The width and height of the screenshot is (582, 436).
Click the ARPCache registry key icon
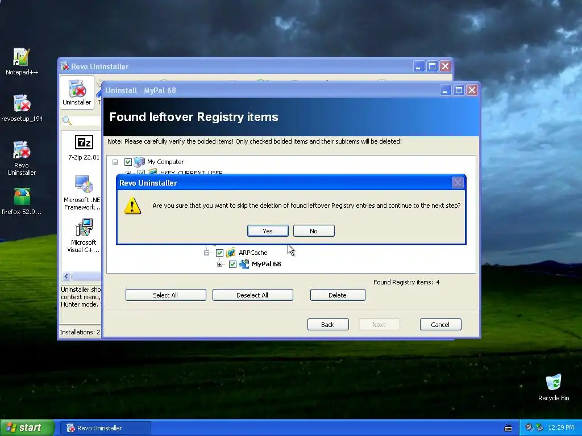click(231, 253)
